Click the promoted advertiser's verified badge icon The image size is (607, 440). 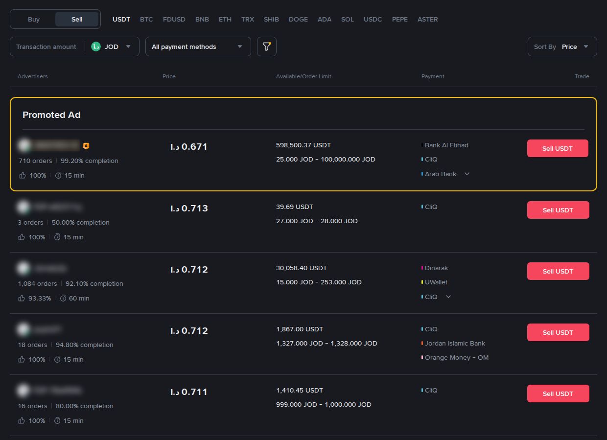(x=86, y=146)
